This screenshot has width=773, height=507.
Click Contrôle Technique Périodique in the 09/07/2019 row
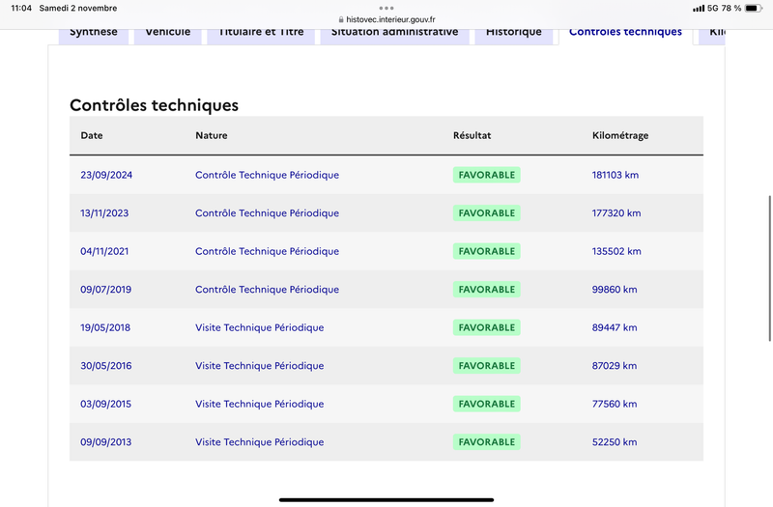coord(268,290)
